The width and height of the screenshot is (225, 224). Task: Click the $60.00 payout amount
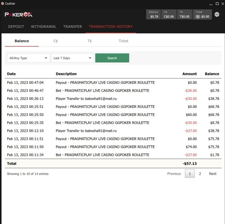(191, 115)
